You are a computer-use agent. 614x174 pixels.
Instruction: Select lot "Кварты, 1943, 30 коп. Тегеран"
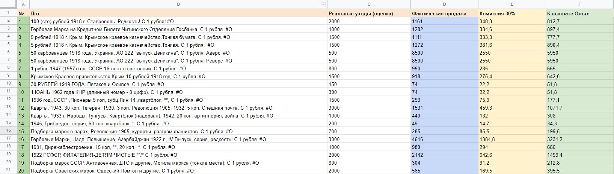coord(178,108)
